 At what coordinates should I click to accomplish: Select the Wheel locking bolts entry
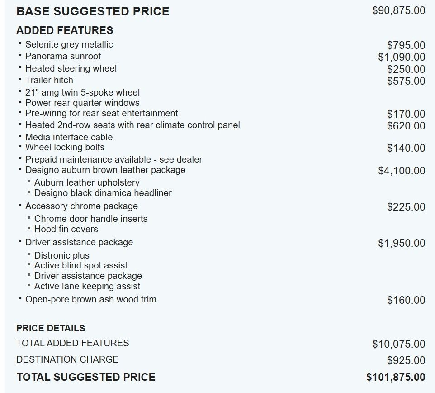[65, 147]
